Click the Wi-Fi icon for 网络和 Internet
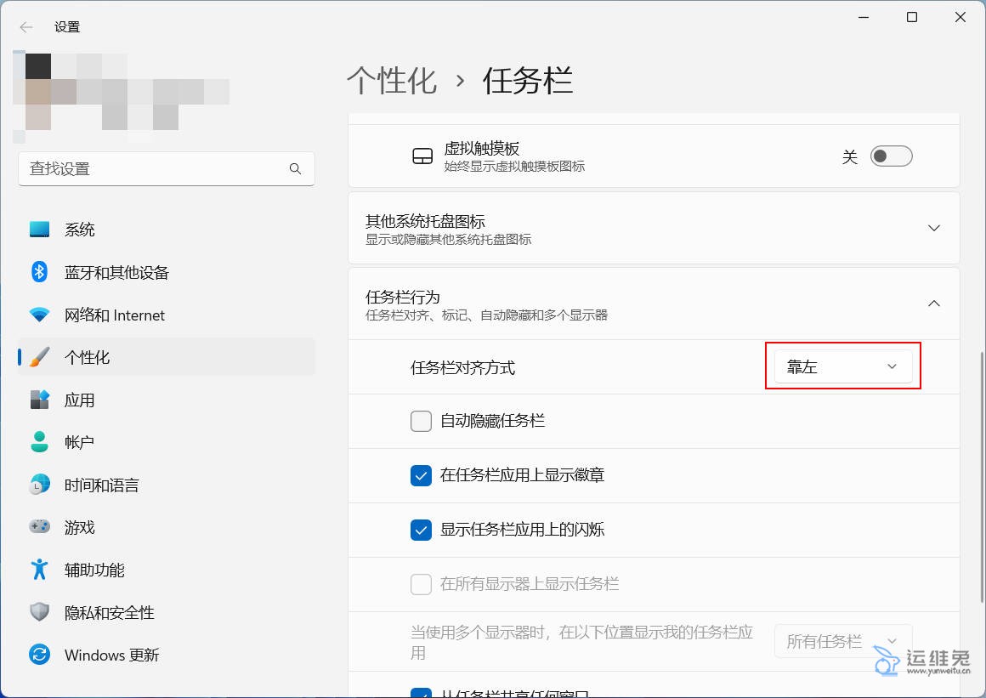986x698 pixels. point(39,315)
